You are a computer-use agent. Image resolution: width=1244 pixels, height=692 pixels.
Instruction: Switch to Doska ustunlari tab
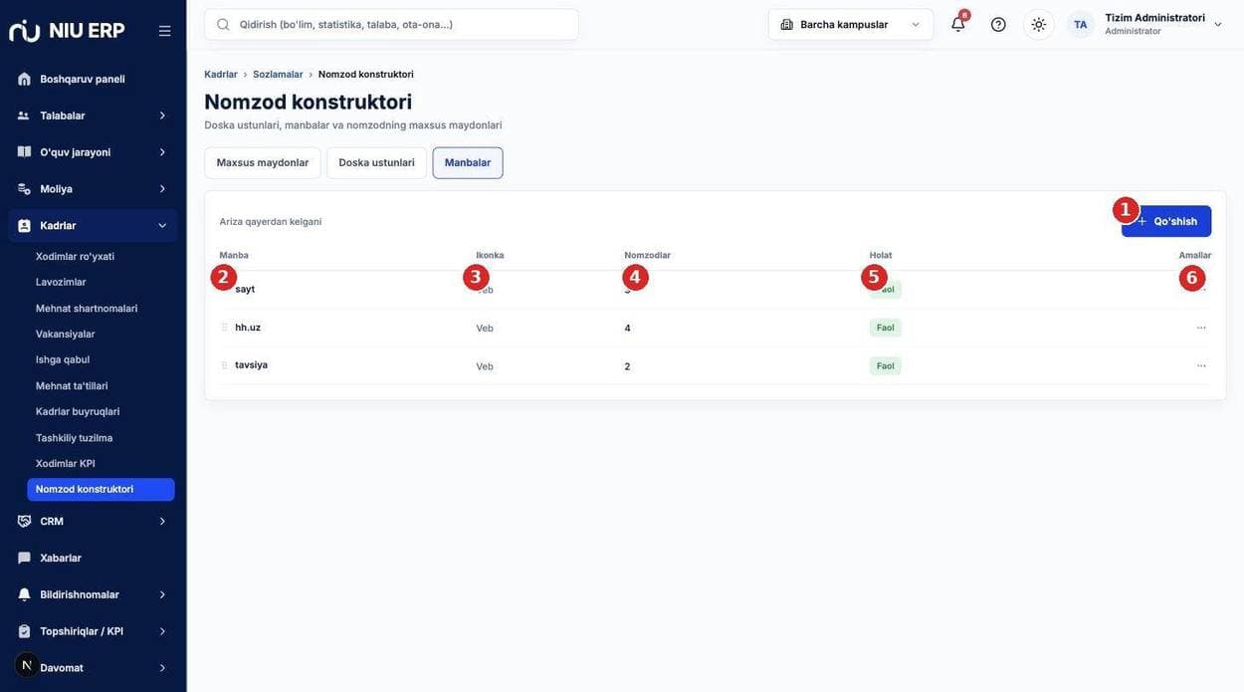point(376,163)
